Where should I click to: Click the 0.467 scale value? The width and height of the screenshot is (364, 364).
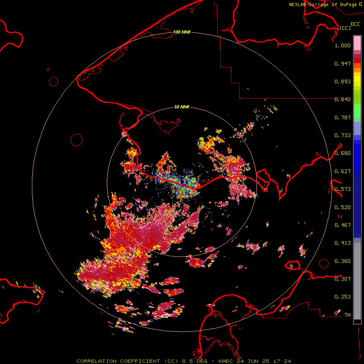pos(343,225)
